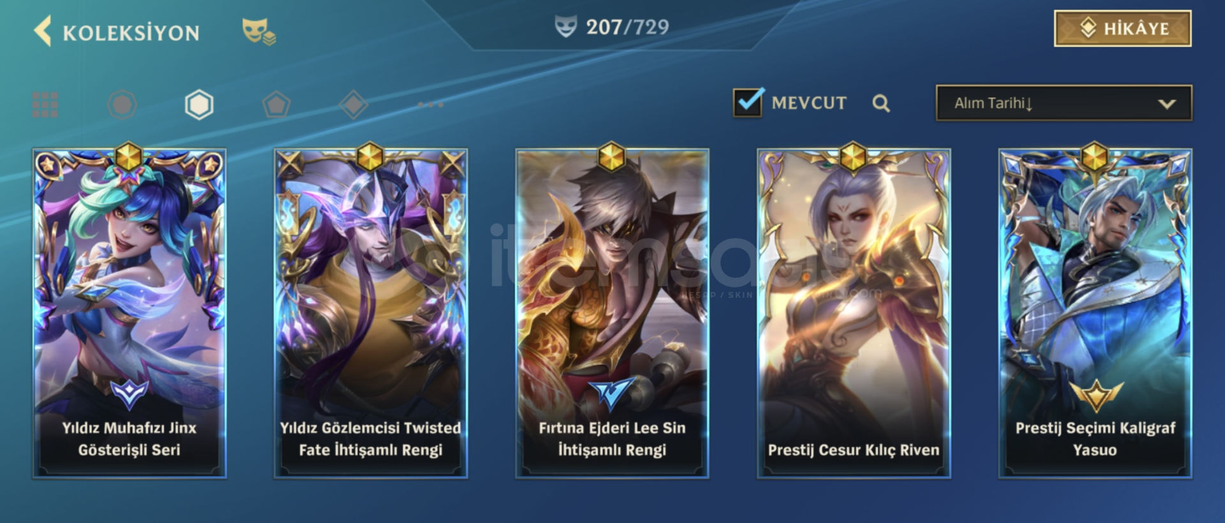Select the grid all-rarities filter icon
1225x523 pixels.
pyautogui.click(x=45, y=105)
